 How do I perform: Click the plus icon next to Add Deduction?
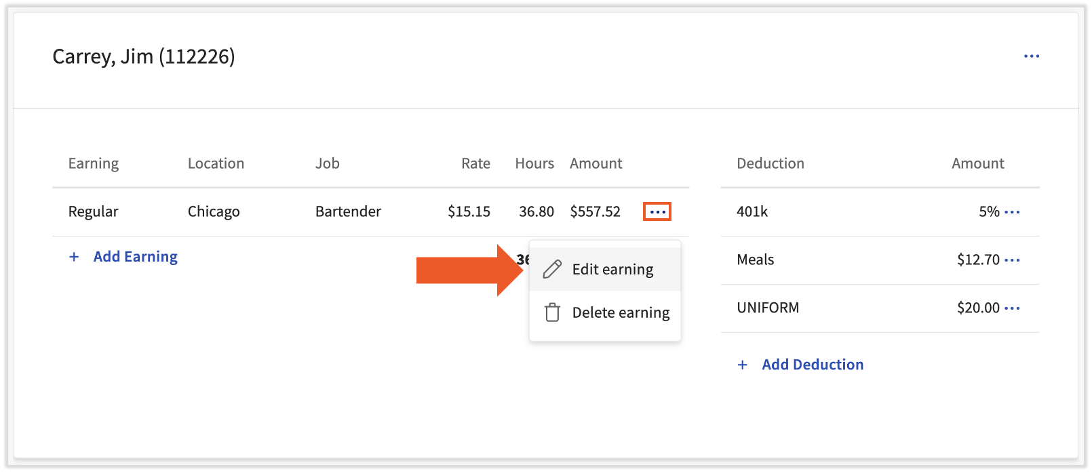click(743, 365)
